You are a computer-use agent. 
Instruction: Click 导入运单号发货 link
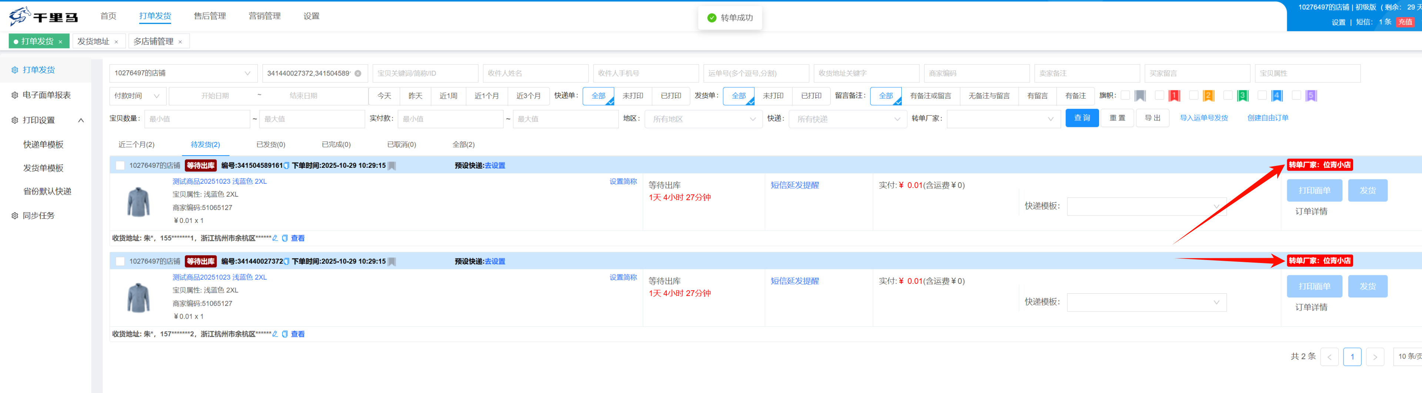pos(1204,118)
